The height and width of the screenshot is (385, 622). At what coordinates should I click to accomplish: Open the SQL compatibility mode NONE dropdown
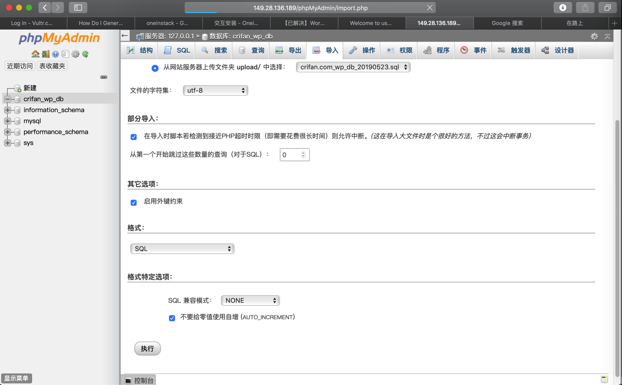point(250,300)
